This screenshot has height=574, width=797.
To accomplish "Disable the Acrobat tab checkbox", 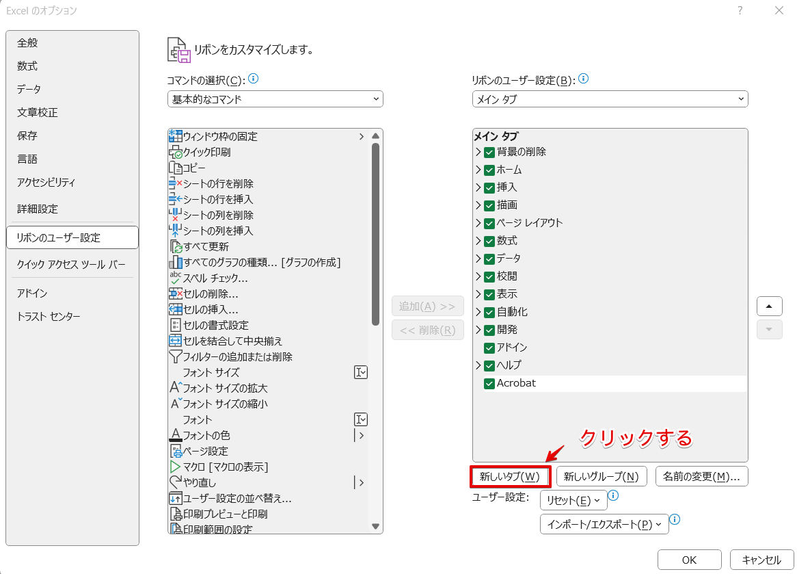I will click(x=489, y=383).
